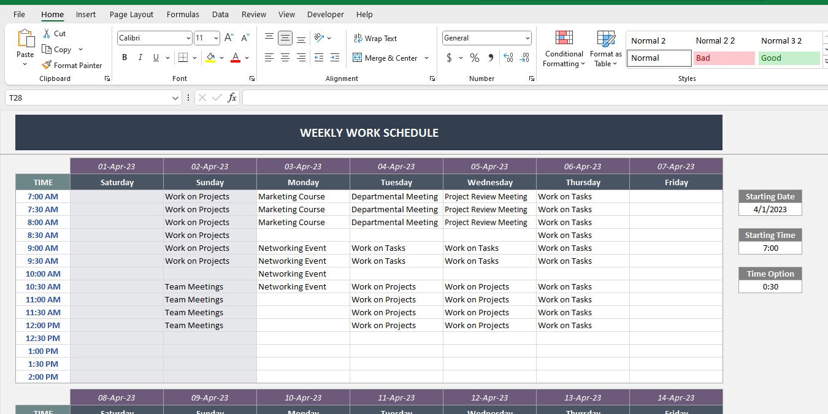The image size is (828, 414).
Task: Click the Format as Table button
Action: coord(605,49)
